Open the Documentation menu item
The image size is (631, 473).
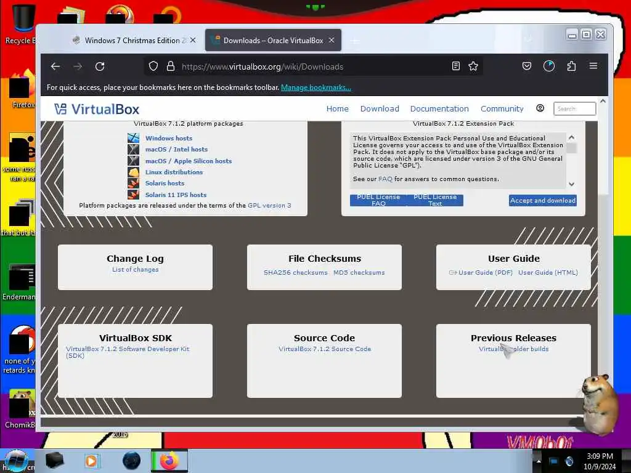coord(439,108)
